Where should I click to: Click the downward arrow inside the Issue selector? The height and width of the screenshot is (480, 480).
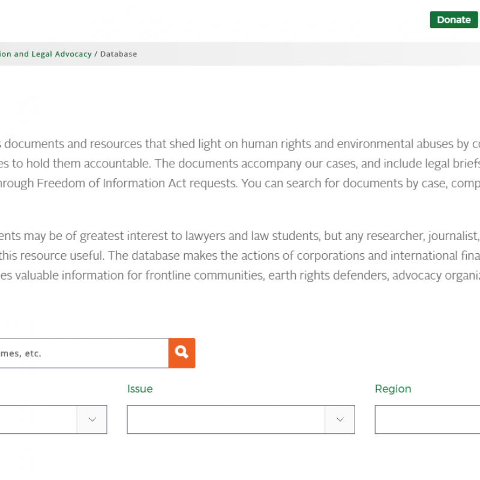(340, 419)
